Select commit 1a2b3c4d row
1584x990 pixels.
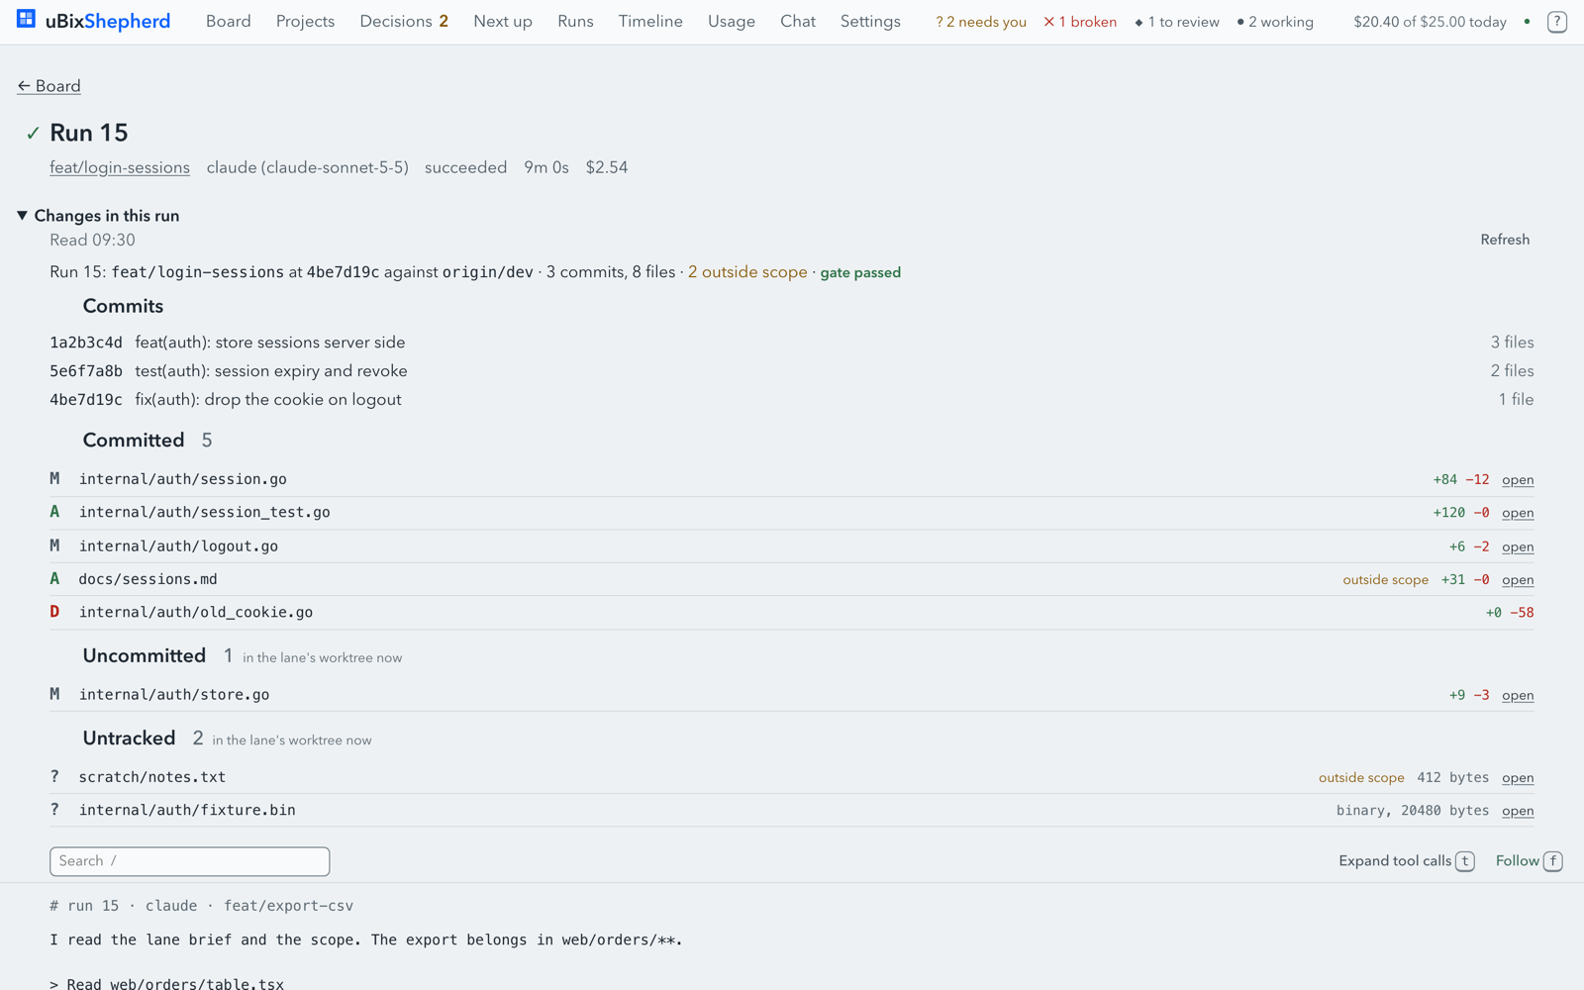[x=792, y=343]
